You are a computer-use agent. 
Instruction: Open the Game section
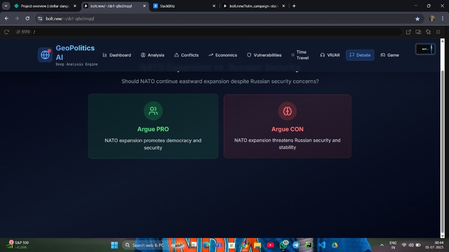coord(390,55)
